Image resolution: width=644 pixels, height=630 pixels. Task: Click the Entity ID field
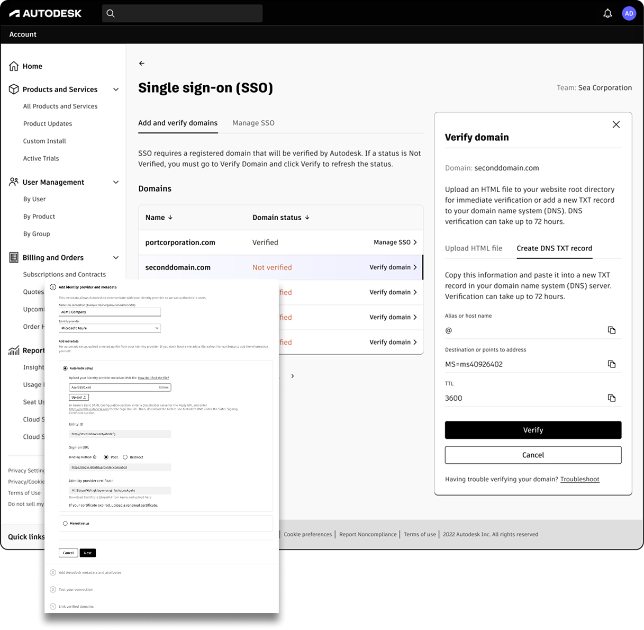[x=120, y=434]
